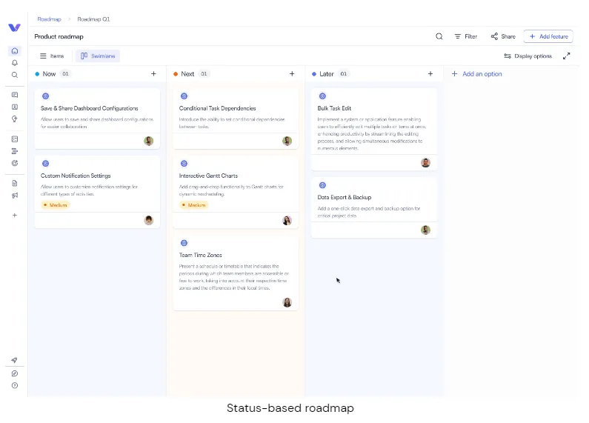This screenshot has height=423, width=589.
Task: Click the top bar search icon
Action: [x=439, y=36]
